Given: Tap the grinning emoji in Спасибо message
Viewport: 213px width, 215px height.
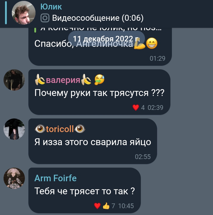Looking at the screenshot, I should 152,43.
